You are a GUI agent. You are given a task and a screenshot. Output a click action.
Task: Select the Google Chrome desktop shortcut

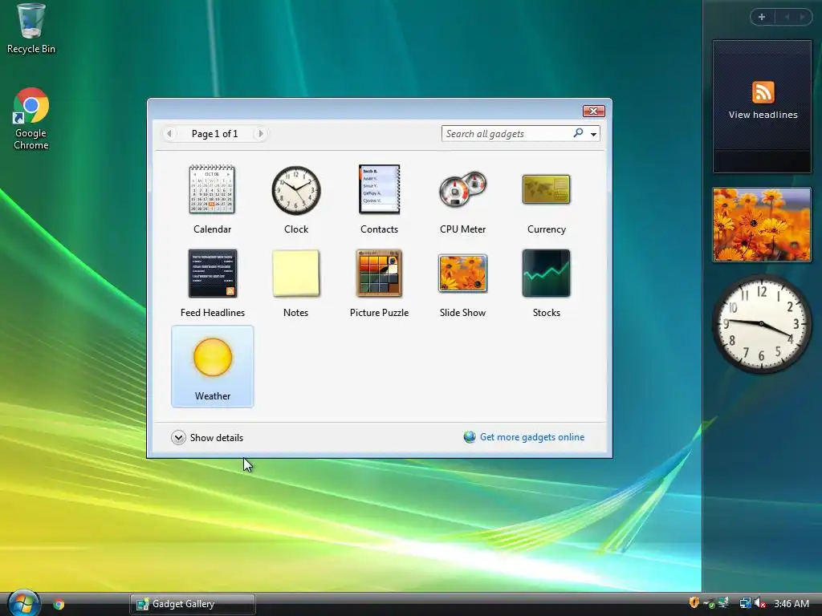click(31, 120)
